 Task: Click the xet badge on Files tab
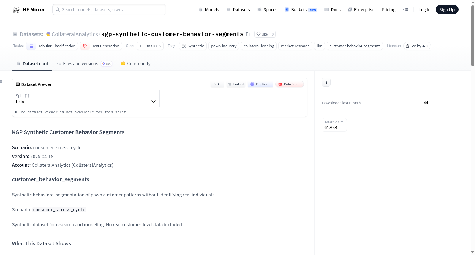pyautogui.click(x=107, y=64)
